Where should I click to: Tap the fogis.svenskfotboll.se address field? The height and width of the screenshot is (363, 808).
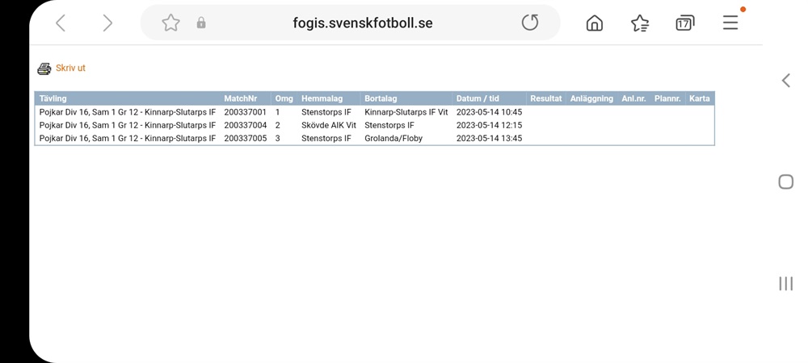click(363, 23)
